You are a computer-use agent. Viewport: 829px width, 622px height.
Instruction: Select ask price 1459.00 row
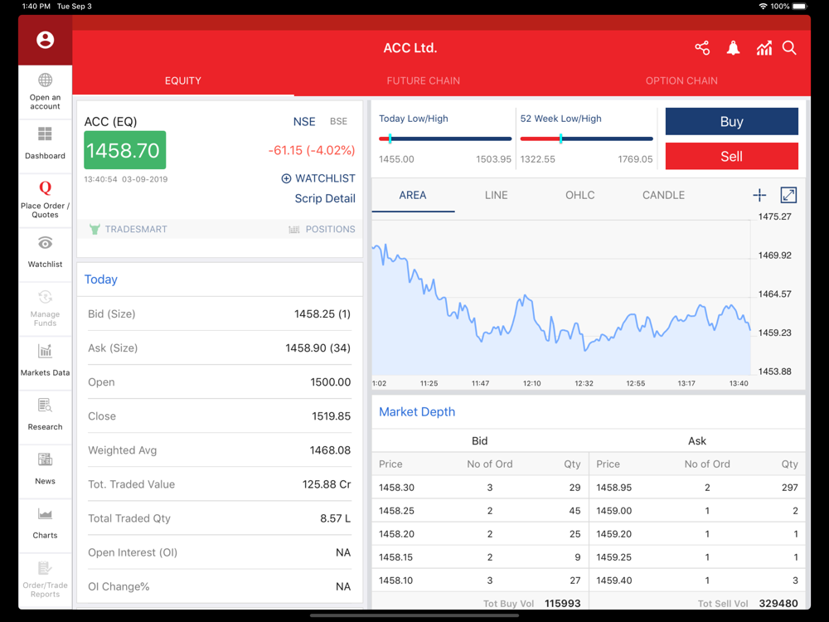click(697, 511)
